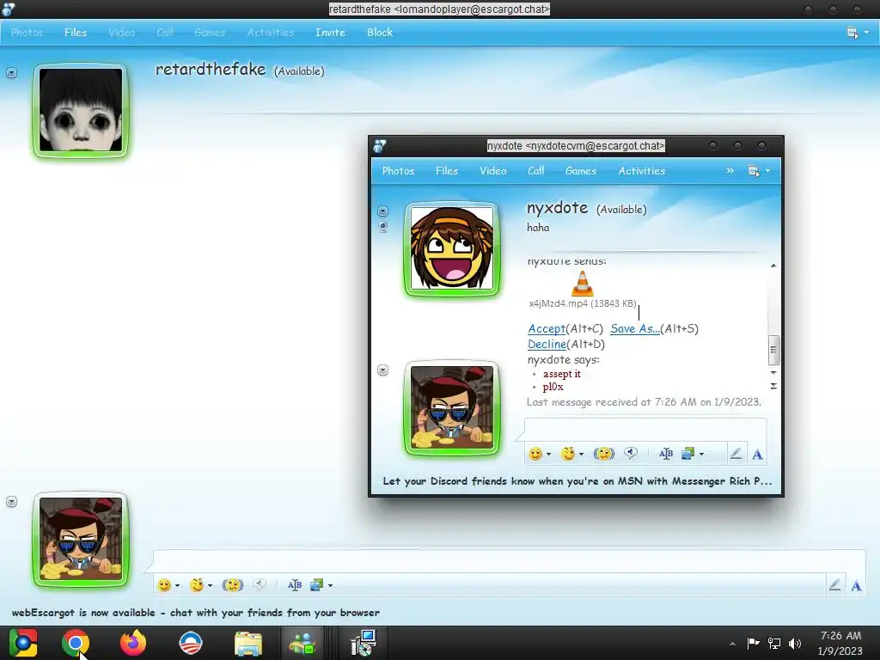Click Messenger Rich Presence ad text
This screenshot has width=880, height=660.
(x=577, y=481)
